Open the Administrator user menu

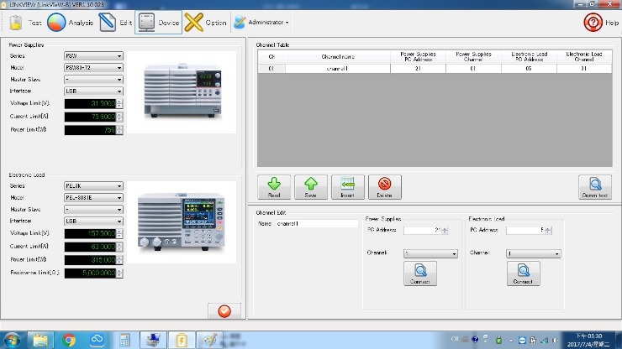261,23
